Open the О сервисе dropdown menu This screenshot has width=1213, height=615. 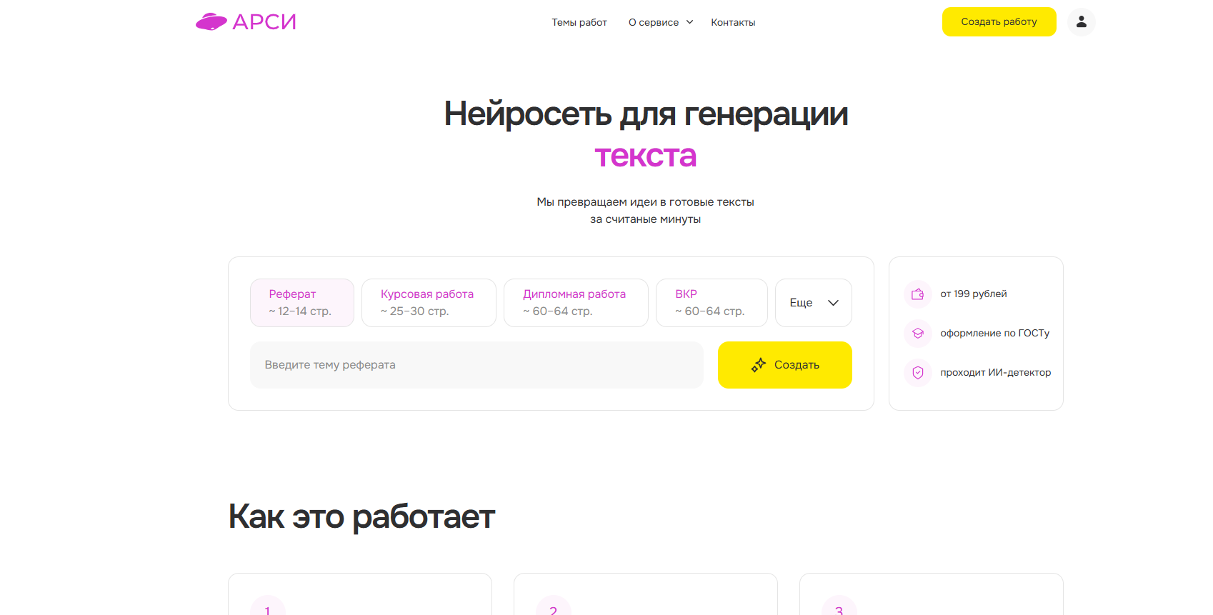(660, 23)
